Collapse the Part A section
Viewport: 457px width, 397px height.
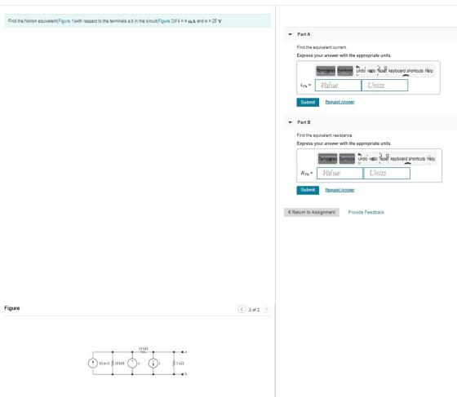click(x=290, y=34)
